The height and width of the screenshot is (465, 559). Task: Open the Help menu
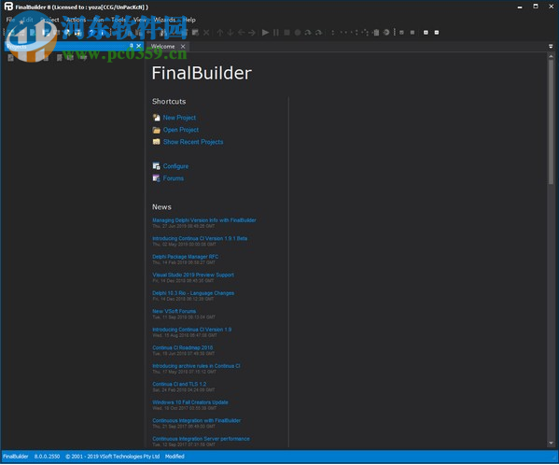tap(189, 20)
